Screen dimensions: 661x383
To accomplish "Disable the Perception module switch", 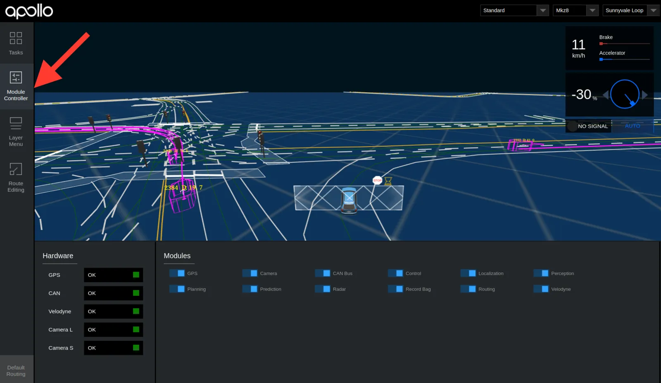I will click(541, 273).
